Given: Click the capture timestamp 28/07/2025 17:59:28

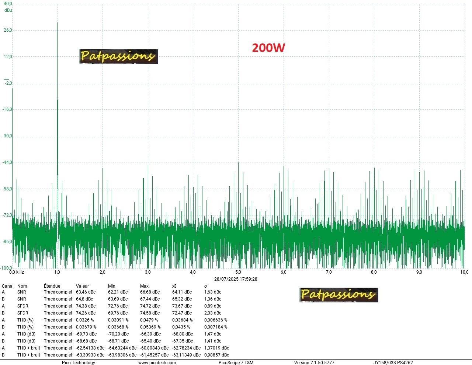Looking at the screenshot, I should [236, 279].
